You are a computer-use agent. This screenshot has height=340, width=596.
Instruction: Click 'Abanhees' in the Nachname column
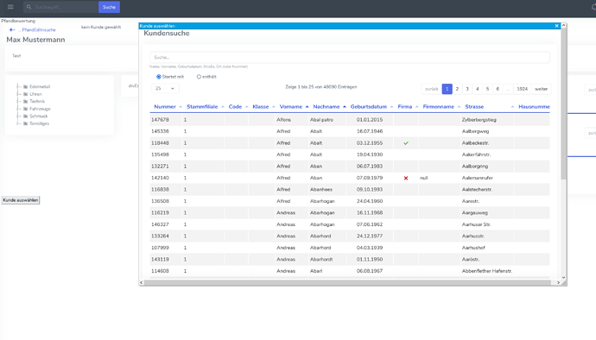(x=321, y=190)
